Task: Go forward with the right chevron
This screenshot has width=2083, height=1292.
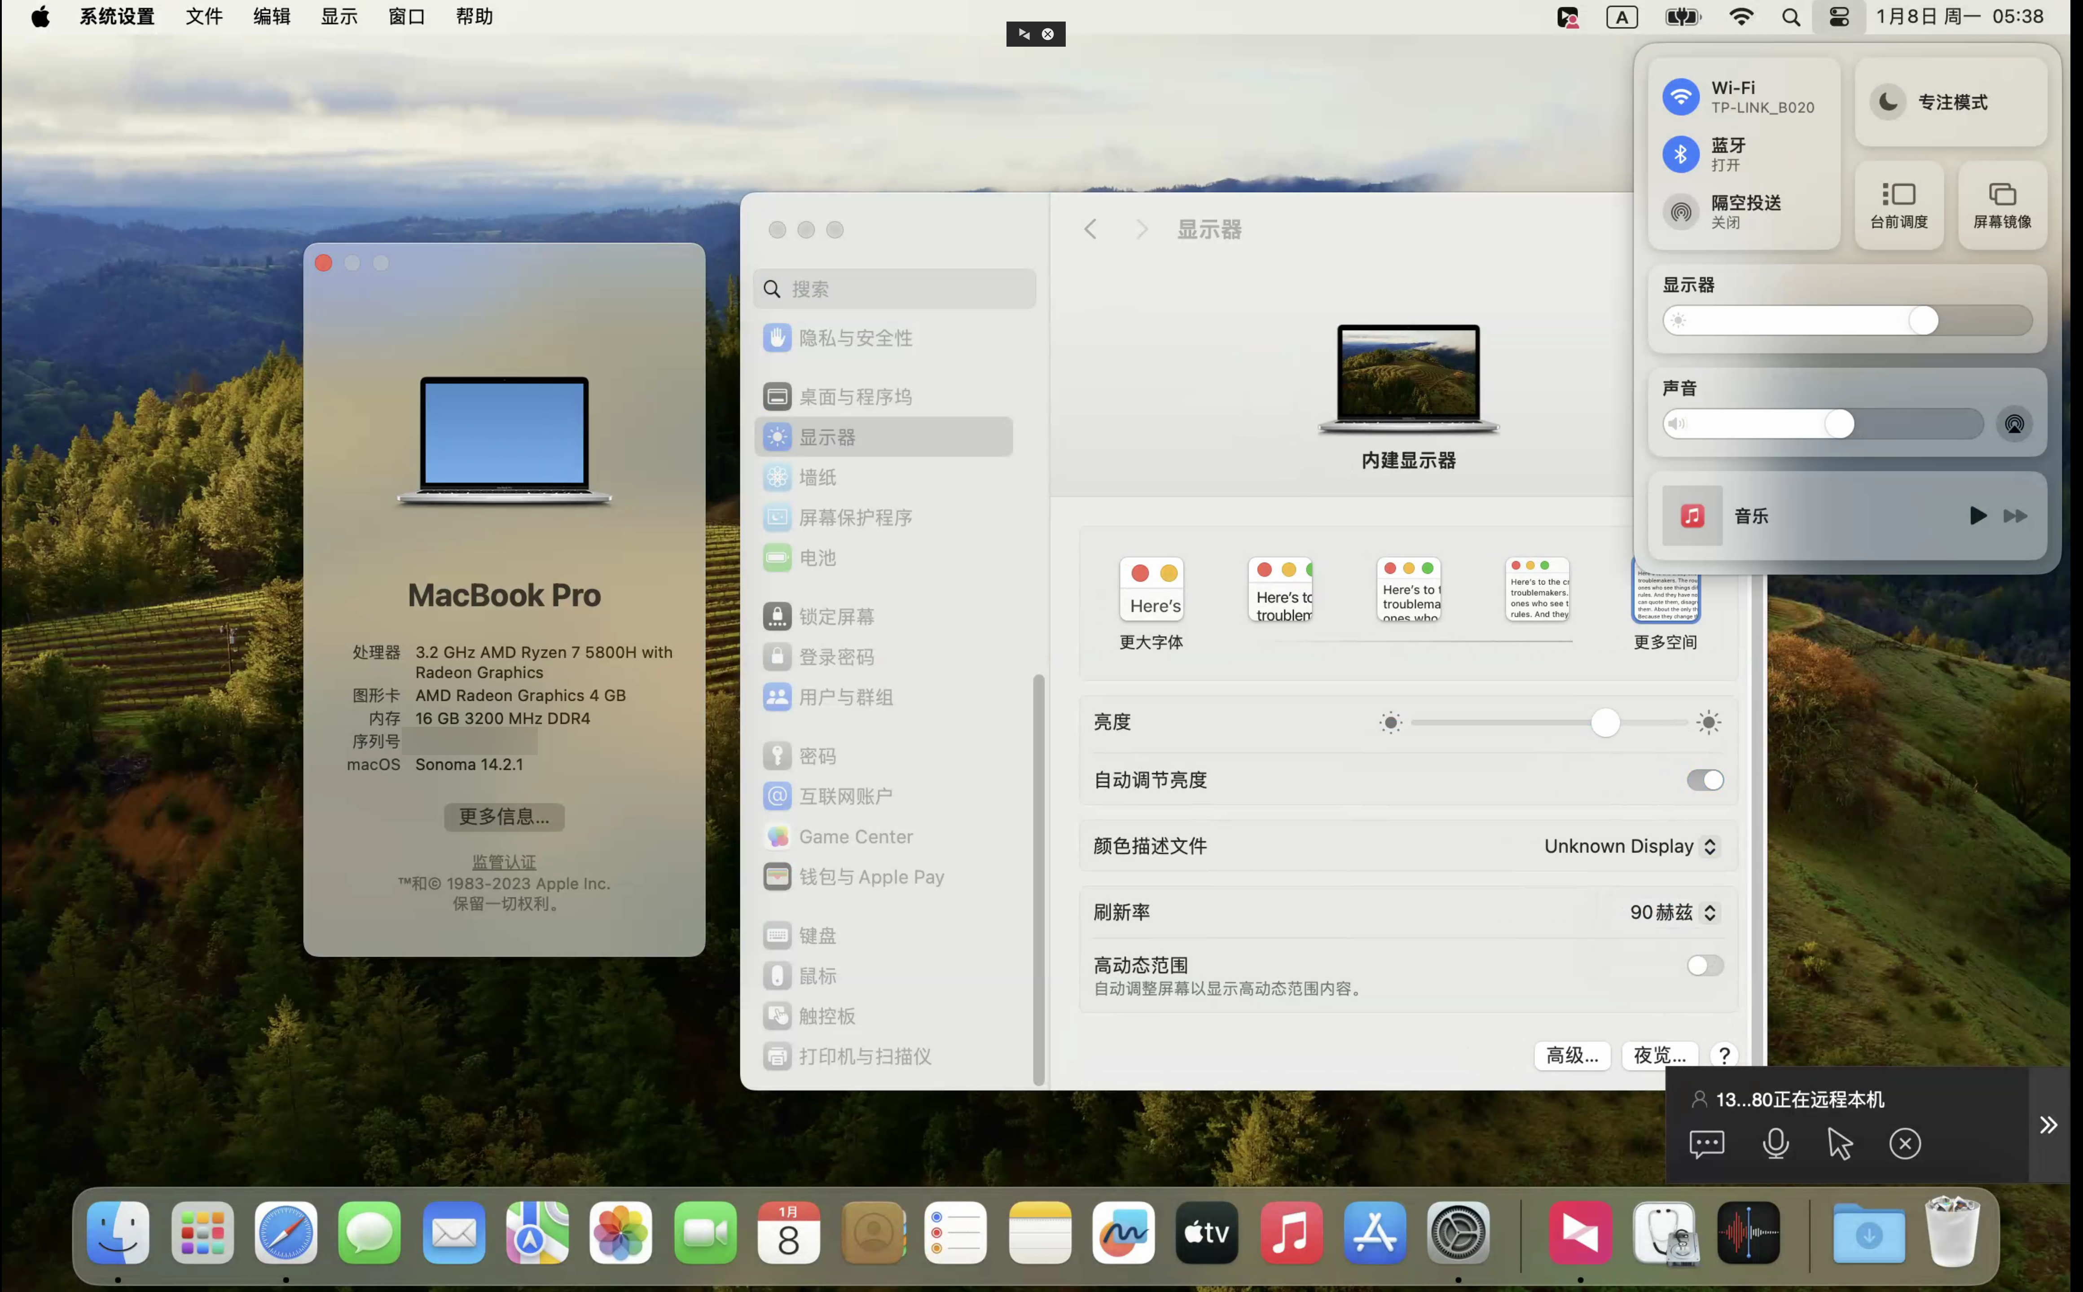Action: click(x=1142, y=229)
